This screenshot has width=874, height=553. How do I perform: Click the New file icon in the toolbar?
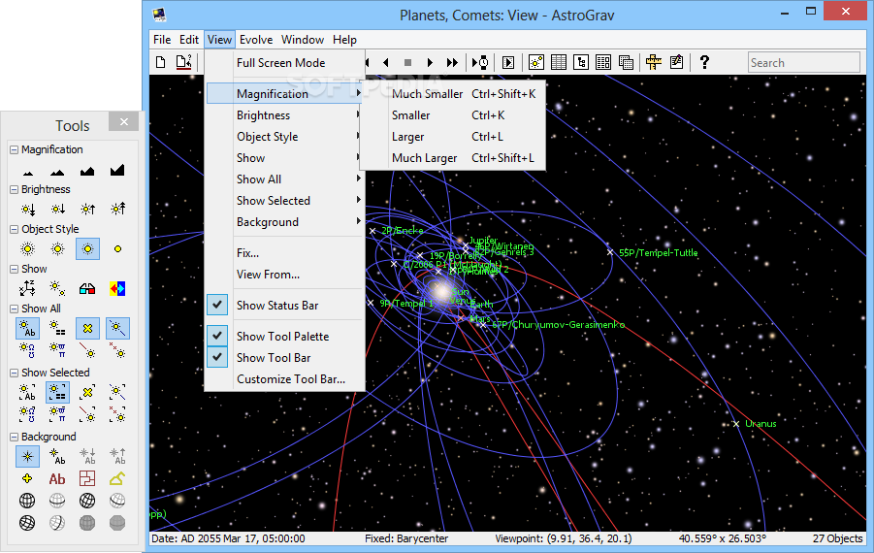click(160, 62)
